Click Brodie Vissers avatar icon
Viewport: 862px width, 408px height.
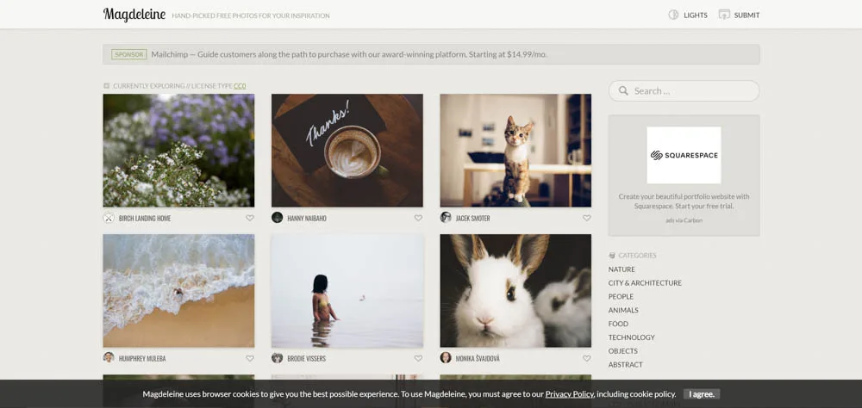tap(277, 357)
